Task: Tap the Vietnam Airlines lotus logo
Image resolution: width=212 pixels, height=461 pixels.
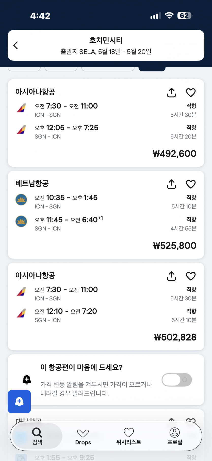Action: pyautogui.click(x=21, y=200)
